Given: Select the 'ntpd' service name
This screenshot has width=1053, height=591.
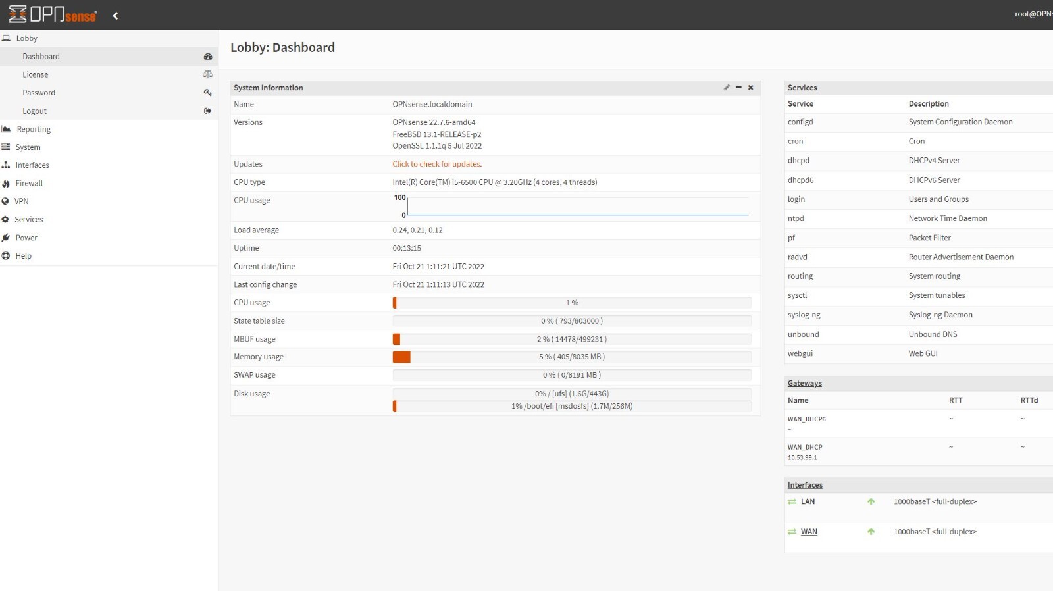Looking at the screenshot, I should coord(796,218).
